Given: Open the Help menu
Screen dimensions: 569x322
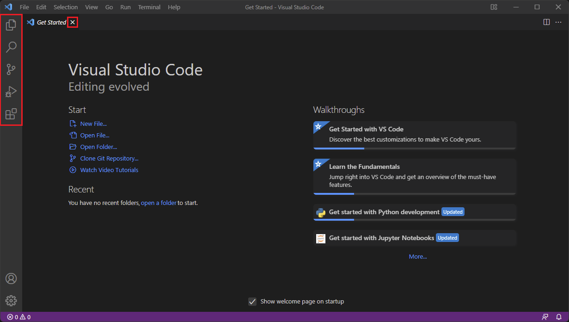Looking at the screenshot, I should click(x=174, y=7).
